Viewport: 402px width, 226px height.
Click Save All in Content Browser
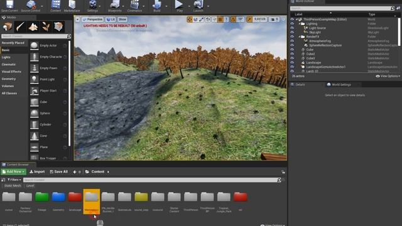point(58,171)
